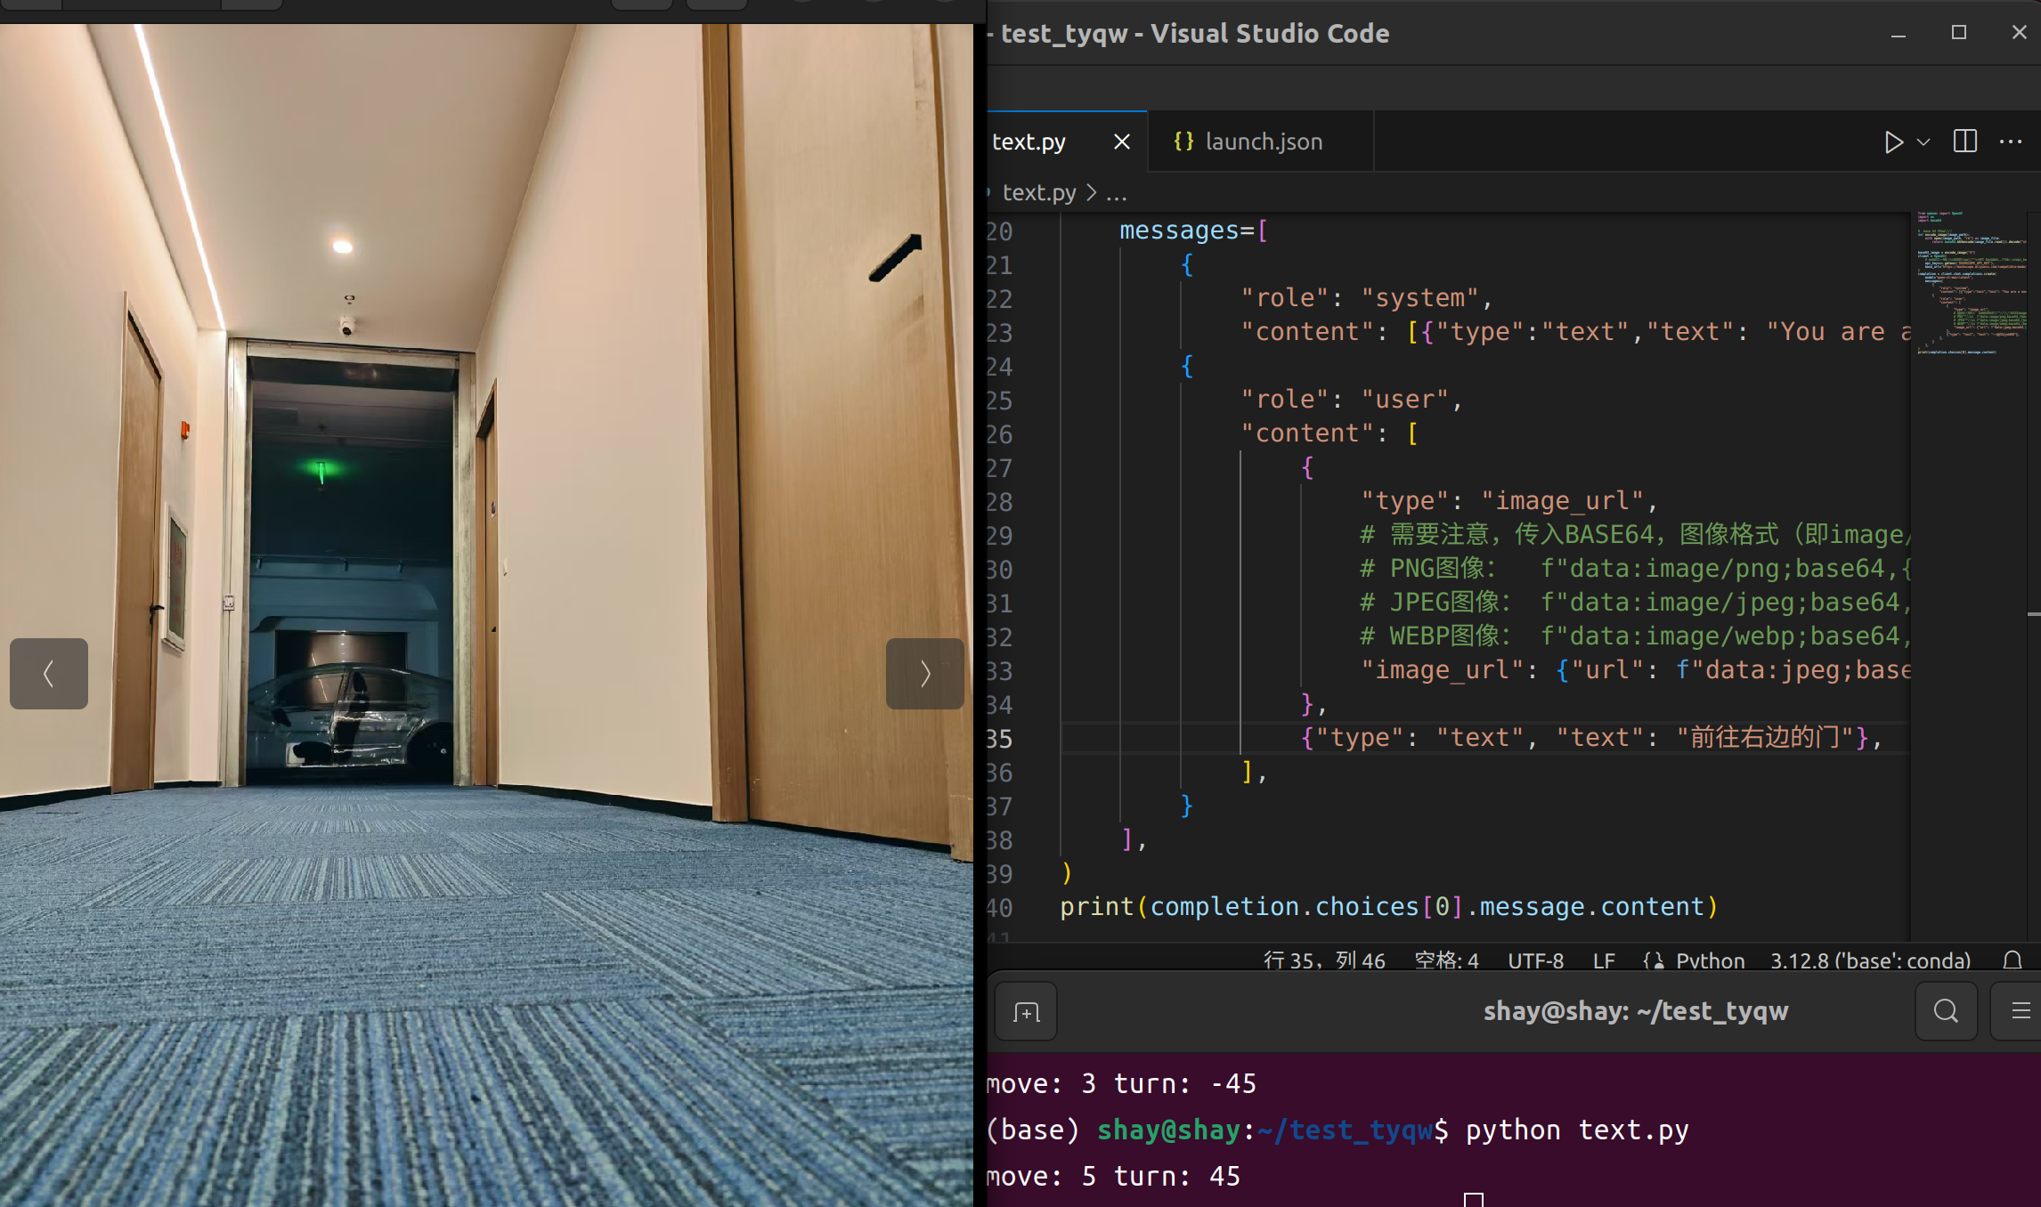This screenshot has width=2041, height=1207.
Task: Open the terminal hamburger menu
Action: [2021, 1011]
